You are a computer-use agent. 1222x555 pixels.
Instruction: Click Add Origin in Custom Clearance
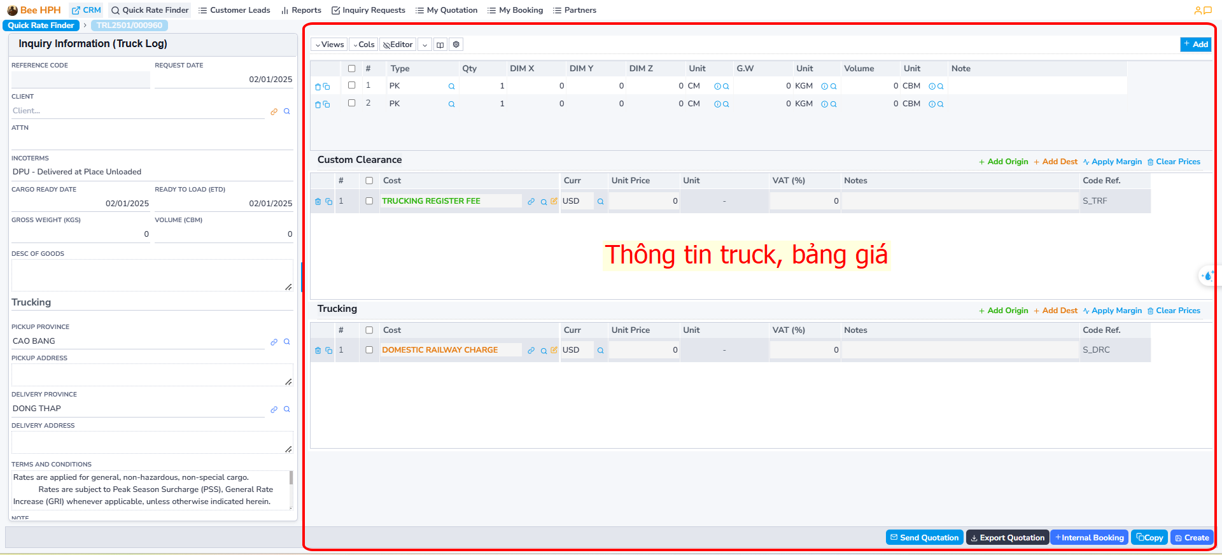tap(1004, 162)
